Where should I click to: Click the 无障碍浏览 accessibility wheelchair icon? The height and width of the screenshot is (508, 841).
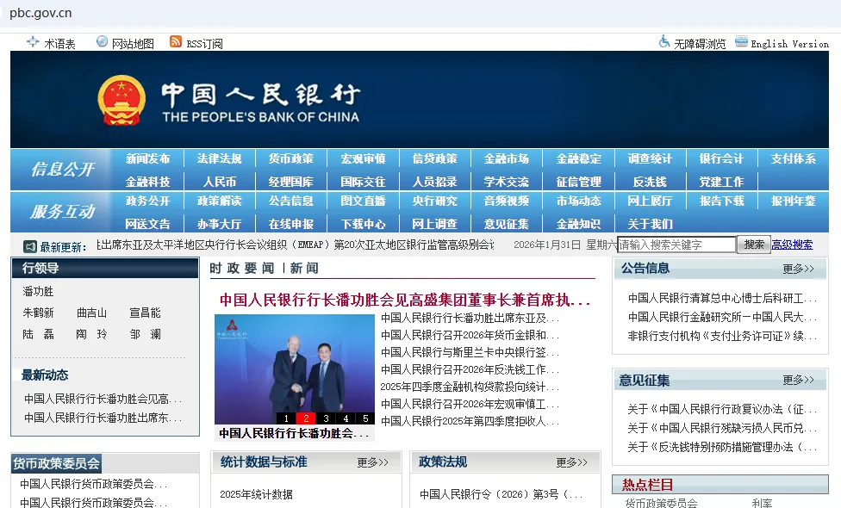(x=664, y=41)
